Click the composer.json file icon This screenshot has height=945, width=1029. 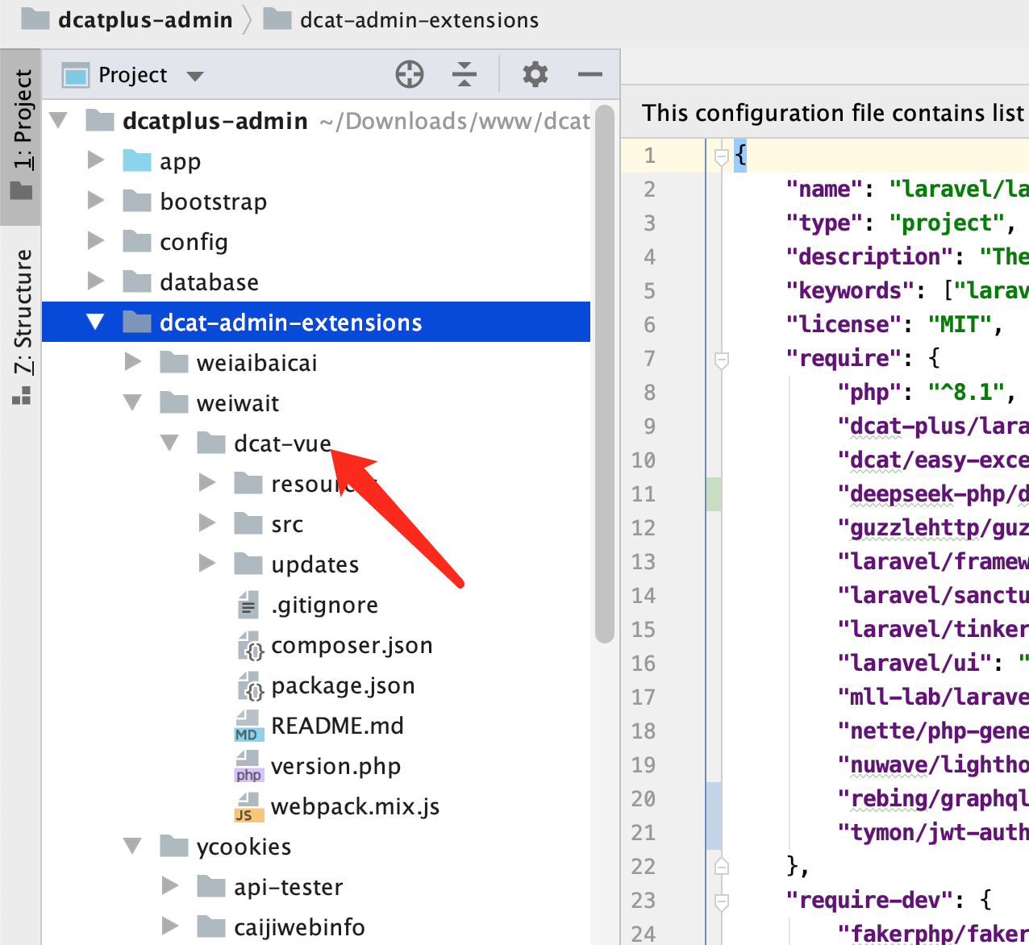(250, 645)
